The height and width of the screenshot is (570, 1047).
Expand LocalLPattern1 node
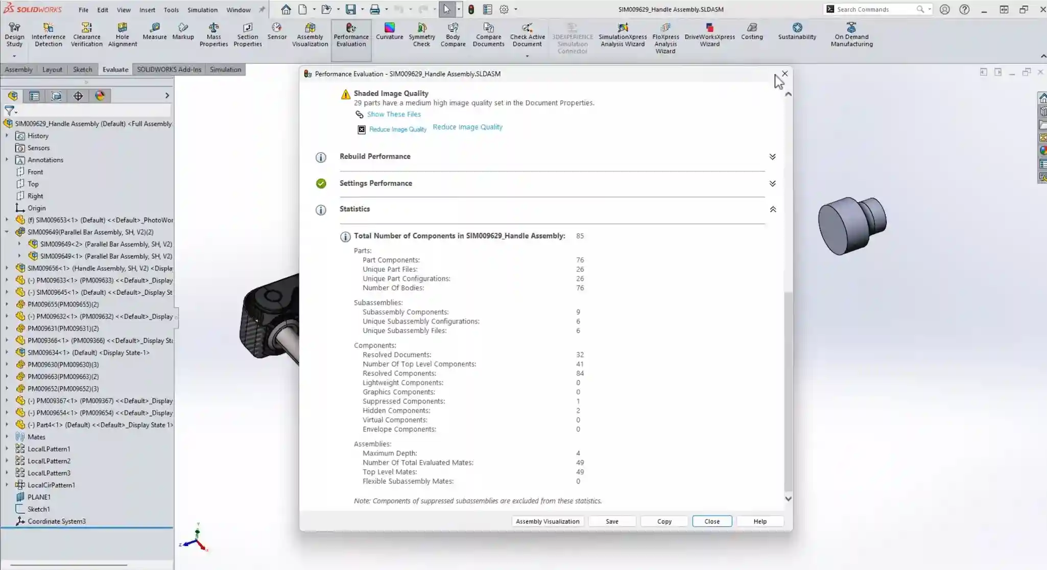(7, 449)
